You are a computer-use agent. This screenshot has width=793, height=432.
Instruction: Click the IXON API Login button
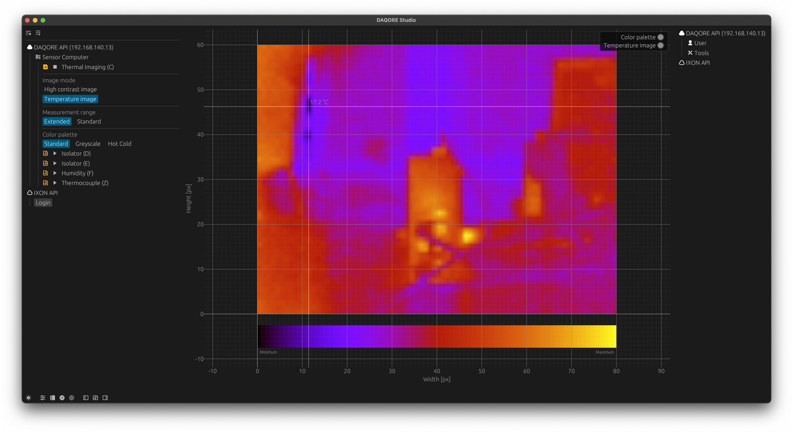(43, 203)
